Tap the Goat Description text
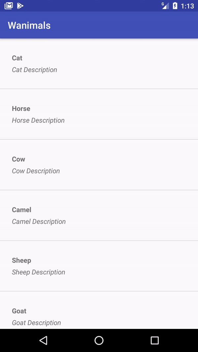Image resolution: width=198 pixels, height=352 pixels. point(36,323)
